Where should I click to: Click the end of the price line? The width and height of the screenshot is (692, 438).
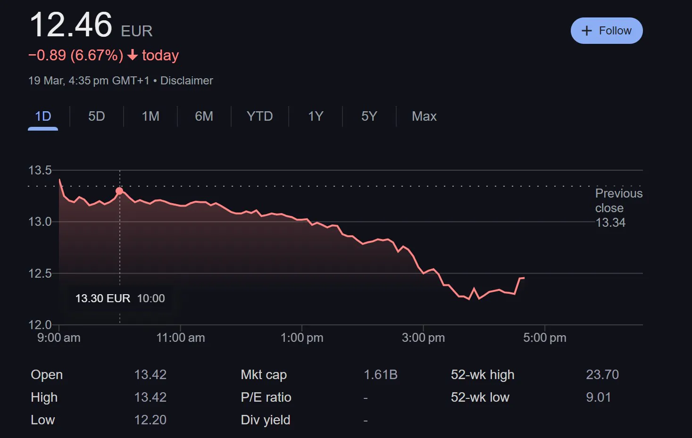click(524, 278)
